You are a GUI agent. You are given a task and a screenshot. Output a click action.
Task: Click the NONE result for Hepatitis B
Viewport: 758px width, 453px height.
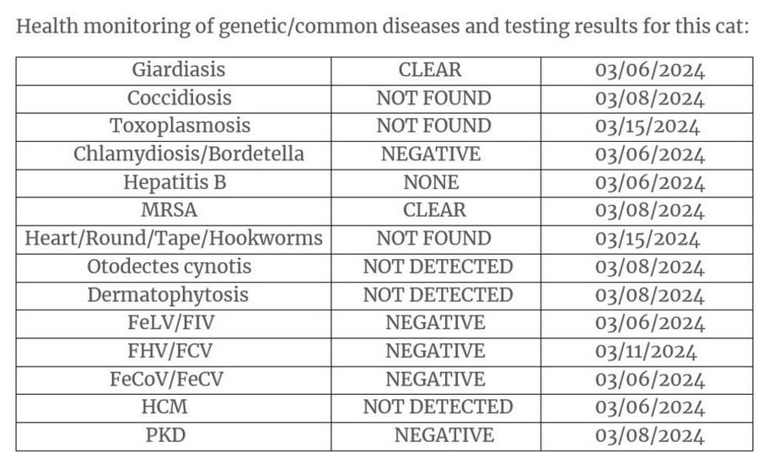click(431, 182)
